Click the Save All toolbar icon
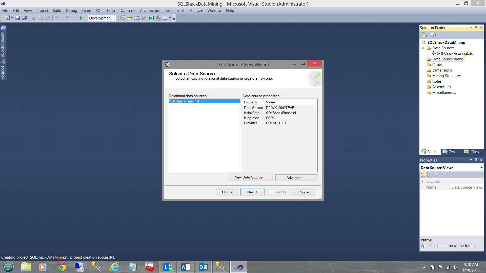The height and width of the screenshot is (273, 486). (x=25, y=18)
